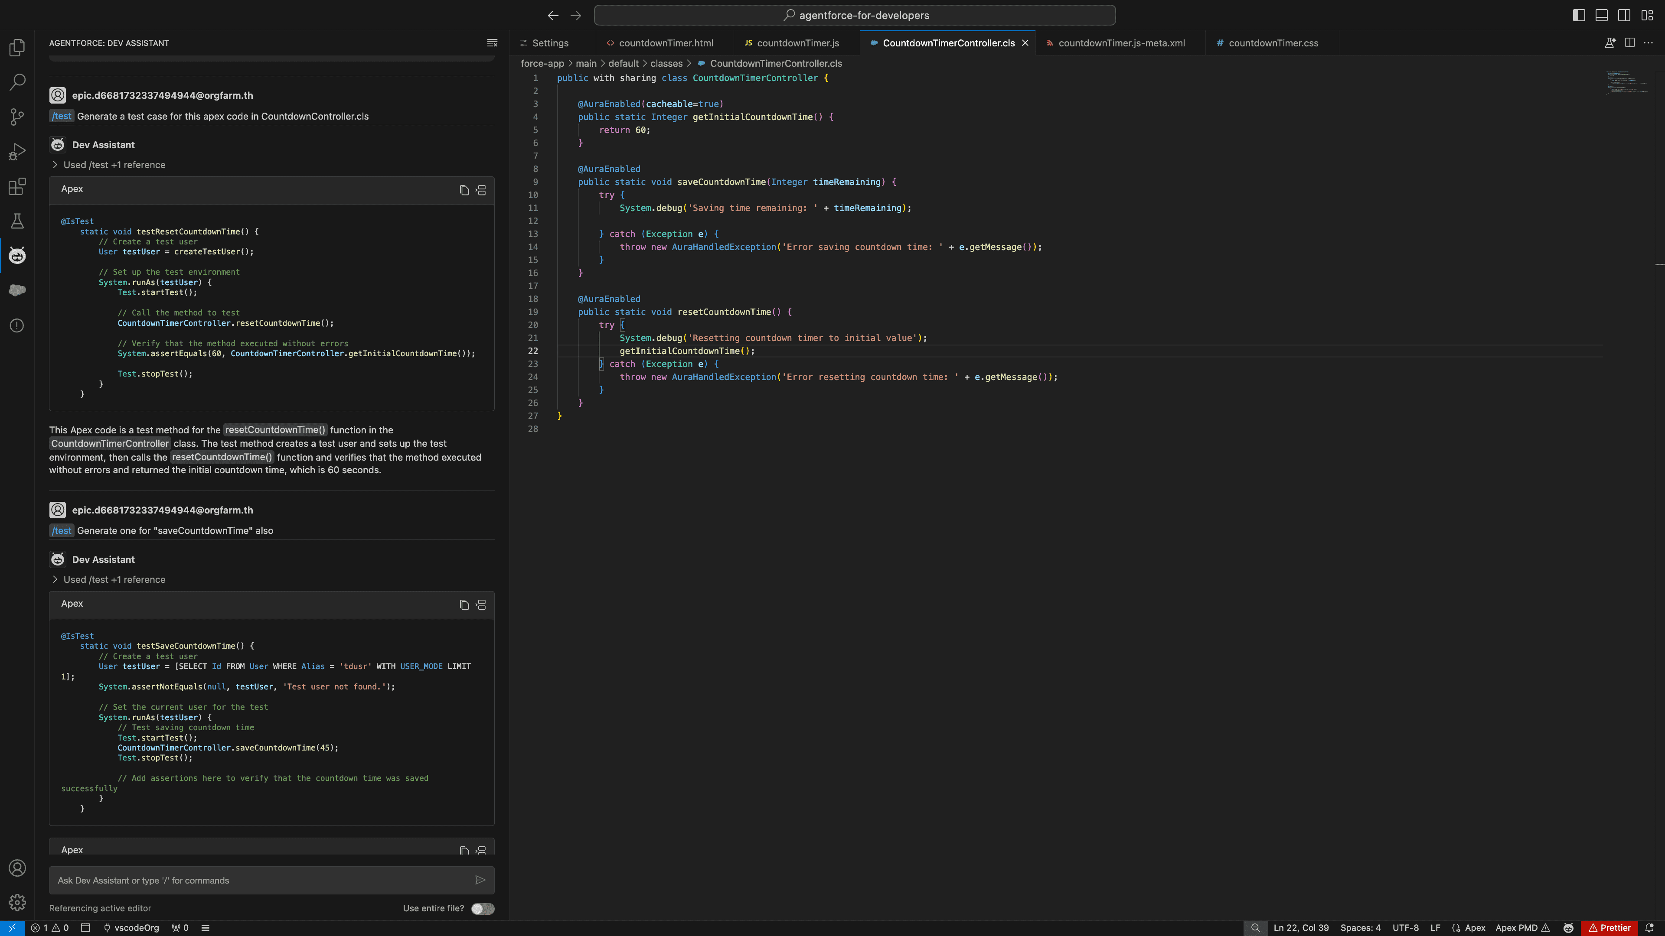Click the agentforce-for-developers command center search
The width and height of the screenshot is (1665, 936).
[855, 15]
